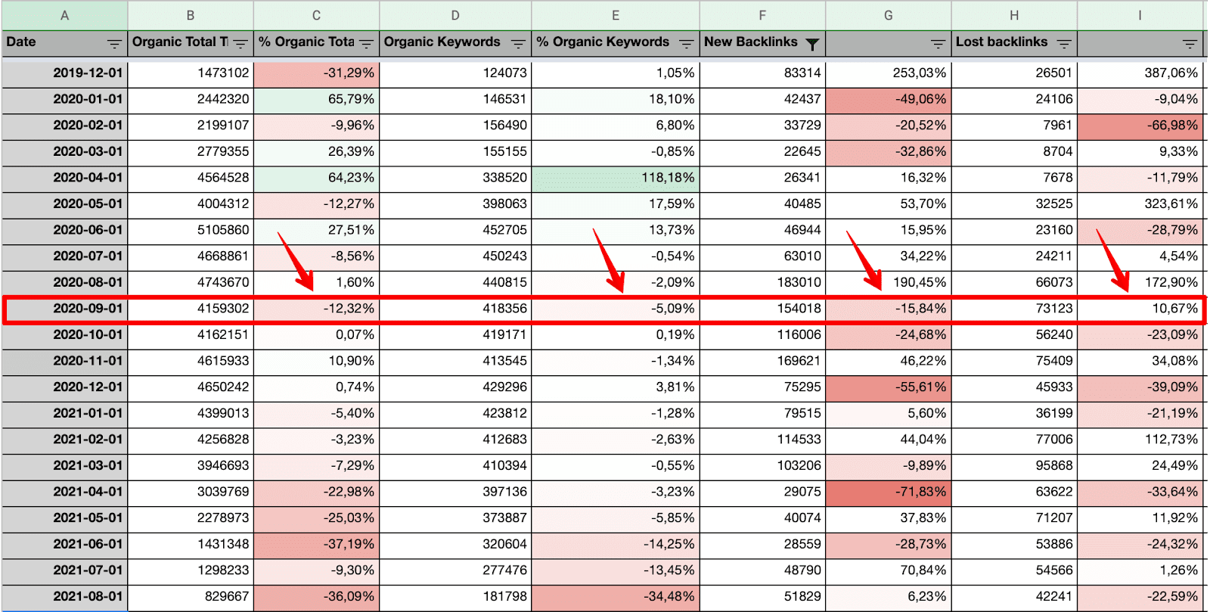
Task: Click the 387,06% cell in column I
Action: pyautogui.click(x=1140, y=73)
